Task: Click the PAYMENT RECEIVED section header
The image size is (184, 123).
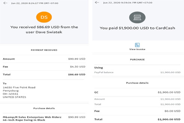Action: point(44,50)
